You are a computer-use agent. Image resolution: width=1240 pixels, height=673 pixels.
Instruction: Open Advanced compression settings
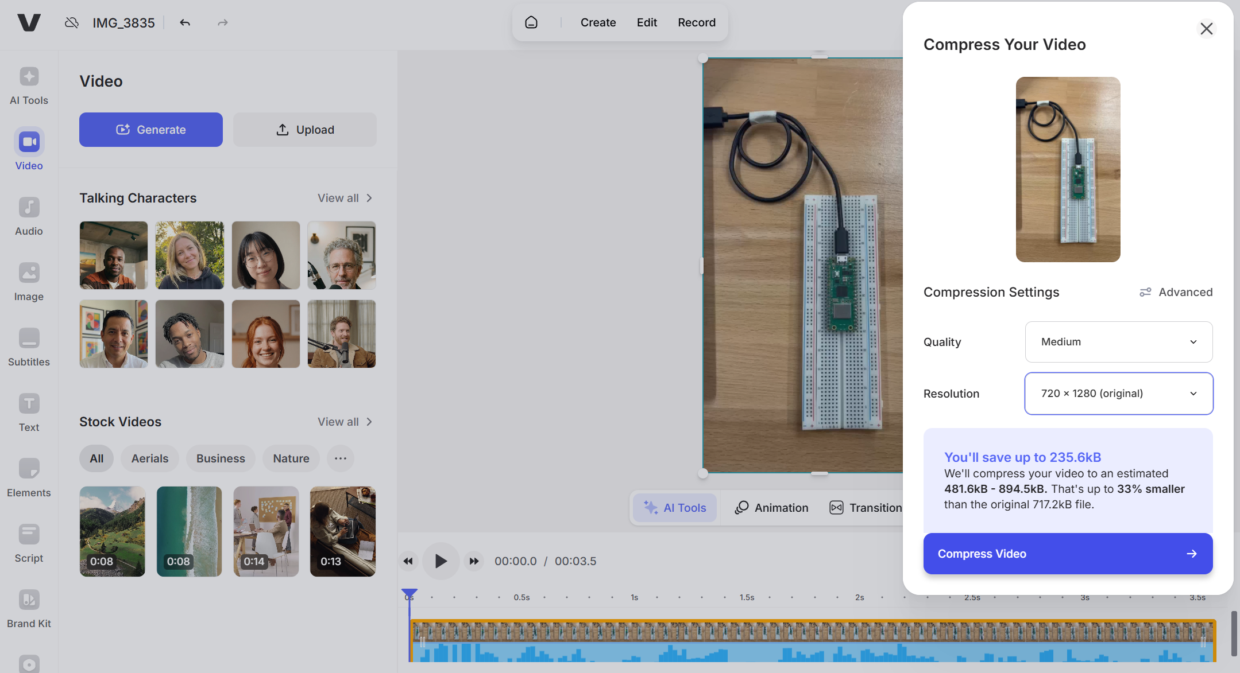tap(1175, 292)
